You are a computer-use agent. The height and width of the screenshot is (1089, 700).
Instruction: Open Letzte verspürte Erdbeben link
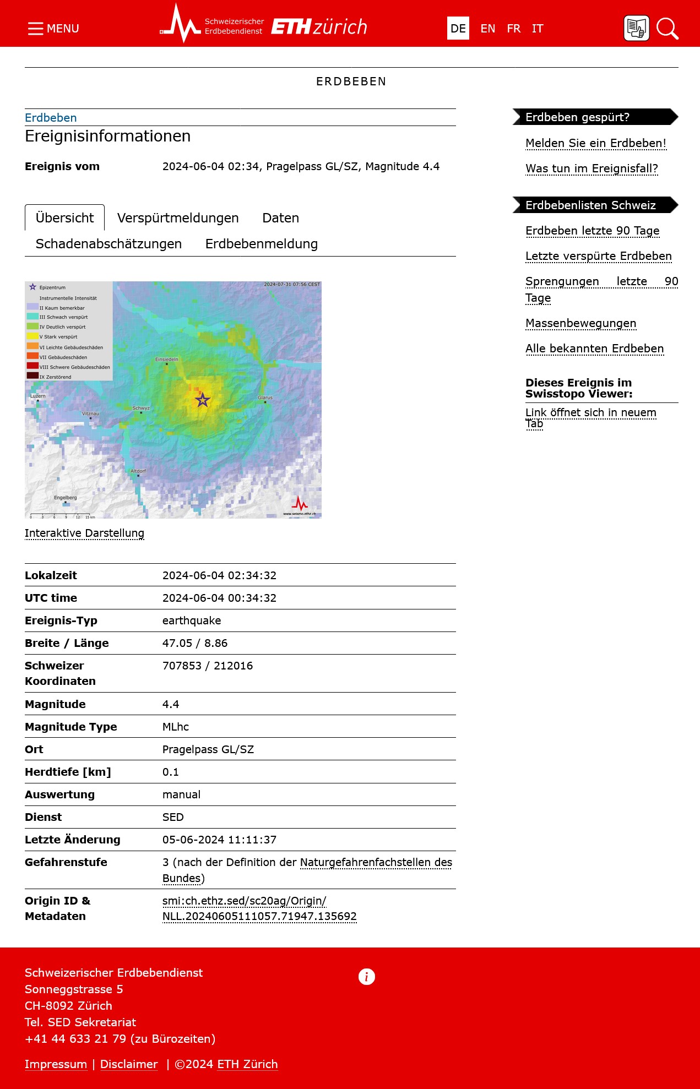tap(599, 256)
